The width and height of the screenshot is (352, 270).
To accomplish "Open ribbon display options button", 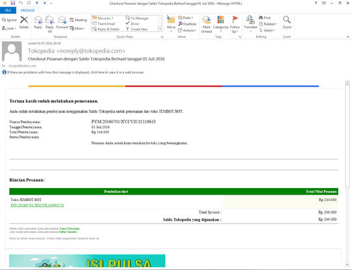I will point(324,3).
